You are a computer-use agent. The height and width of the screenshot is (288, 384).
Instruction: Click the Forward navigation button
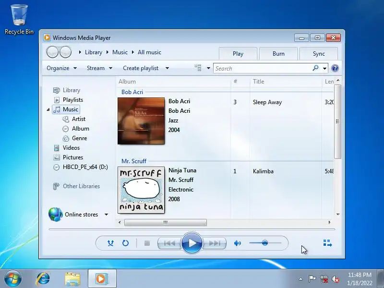pos(65,52)
